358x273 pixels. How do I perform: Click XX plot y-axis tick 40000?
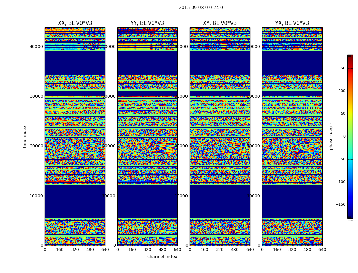click(36, 47)
